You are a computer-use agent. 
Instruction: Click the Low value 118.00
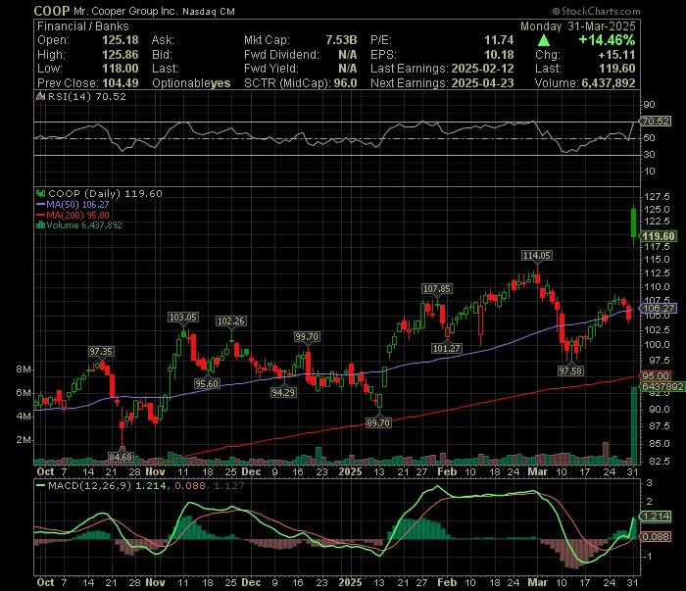pyautogui.click(x=121, y=69)
